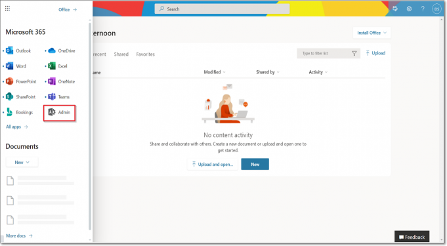Switch to the Favorites tab
Image resolution: width=447 pixels, height=246 pixels.
click(x=145, y=54)
